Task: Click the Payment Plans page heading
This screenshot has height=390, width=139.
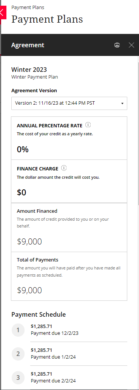Action: (x=47, y=19)
